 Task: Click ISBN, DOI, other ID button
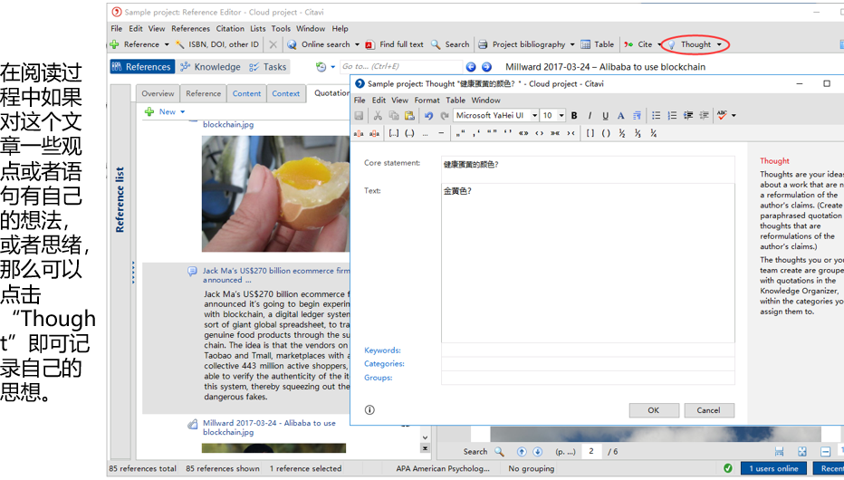217,44
